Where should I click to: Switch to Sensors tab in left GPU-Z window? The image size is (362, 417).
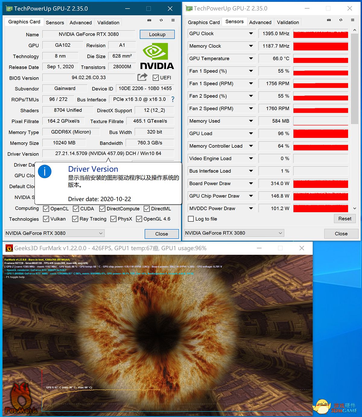tap(55, 23)
